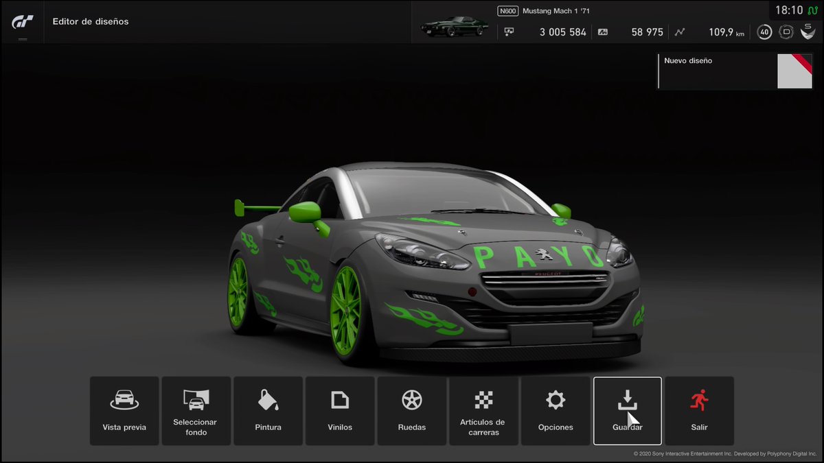Click the Nuevo diseño label

[688, 60]
